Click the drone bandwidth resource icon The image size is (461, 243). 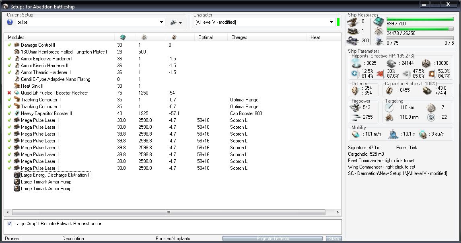379,41
